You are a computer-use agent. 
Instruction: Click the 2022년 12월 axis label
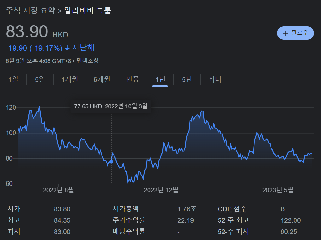coord(161,190)
